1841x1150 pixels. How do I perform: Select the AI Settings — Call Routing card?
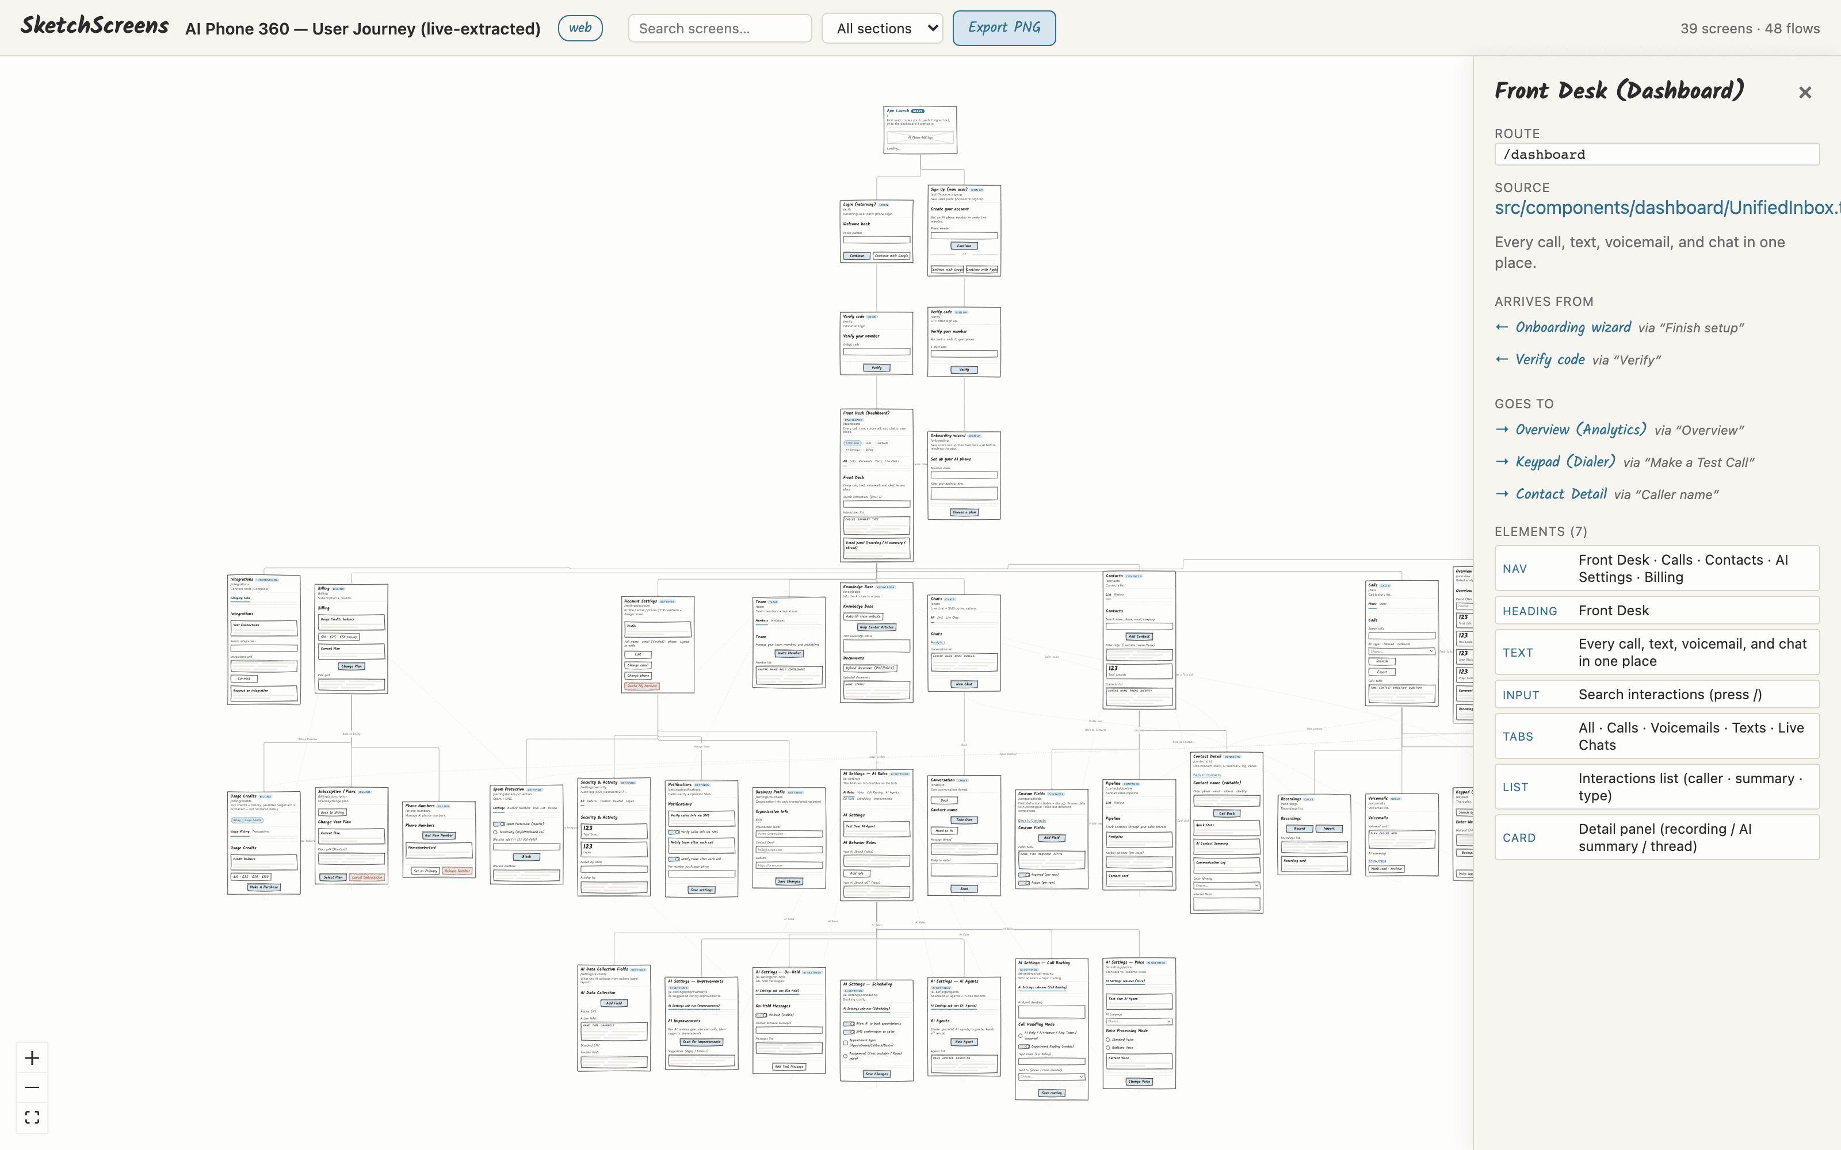tap(1051, 1029)
